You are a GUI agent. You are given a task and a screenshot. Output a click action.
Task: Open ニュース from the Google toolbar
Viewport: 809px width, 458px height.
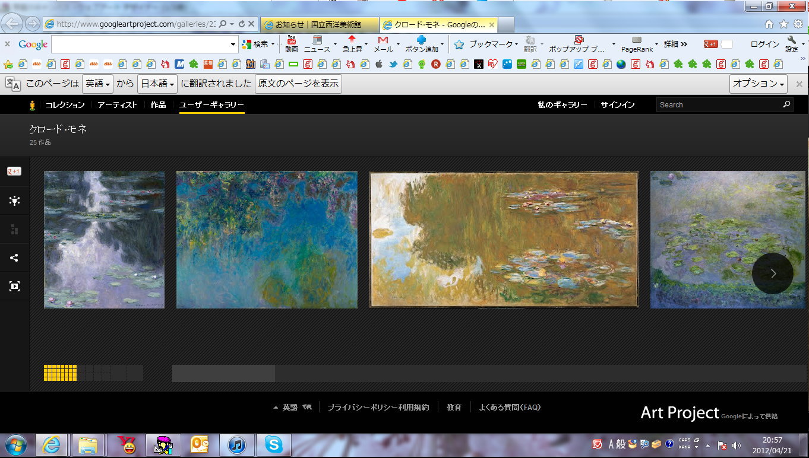point(317,44)
